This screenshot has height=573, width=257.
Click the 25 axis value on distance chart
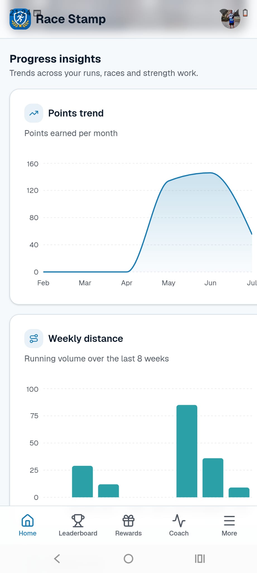pos(34,470)
